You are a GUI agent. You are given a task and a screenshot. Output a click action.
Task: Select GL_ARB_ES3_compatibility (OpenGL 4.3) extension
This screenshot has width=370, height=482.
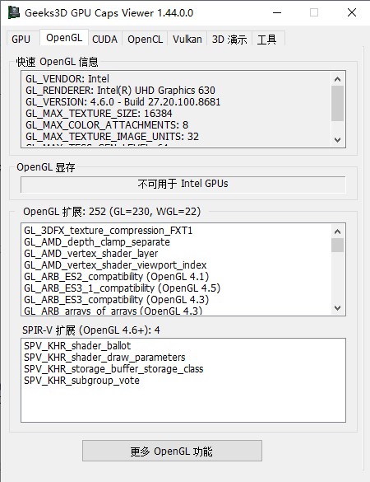(x=116, y=299)
